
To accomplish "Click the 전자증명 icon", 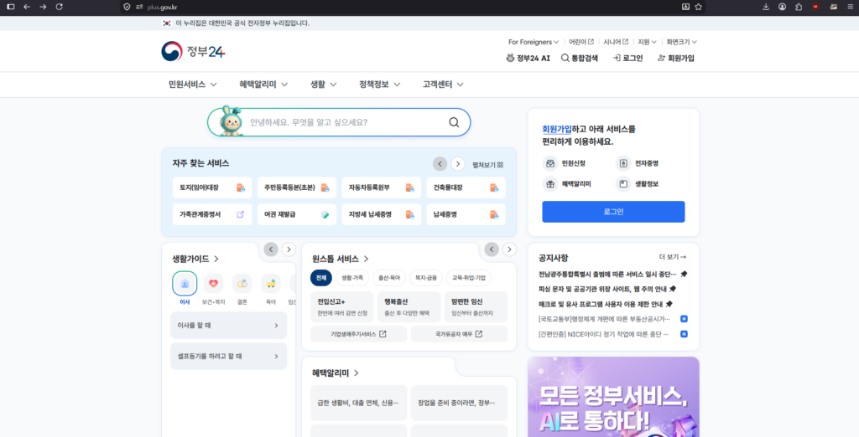I will [623, 163].
